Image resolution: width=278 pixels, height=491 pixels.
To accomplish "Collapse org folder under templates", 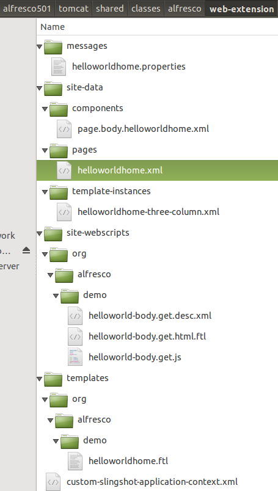I will [x=45, y=399].
